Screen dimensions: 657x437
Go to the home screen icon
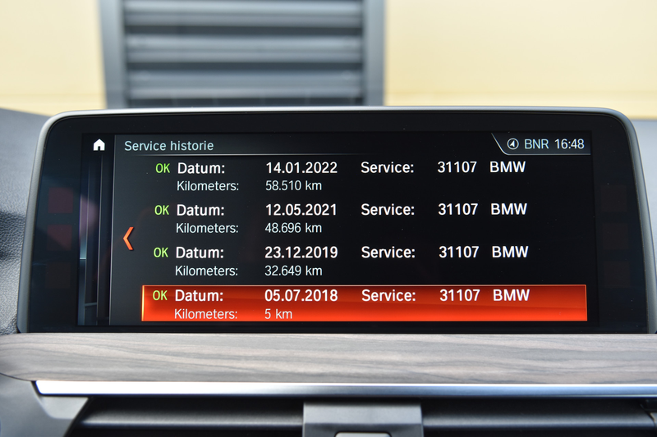click(99, 144)
